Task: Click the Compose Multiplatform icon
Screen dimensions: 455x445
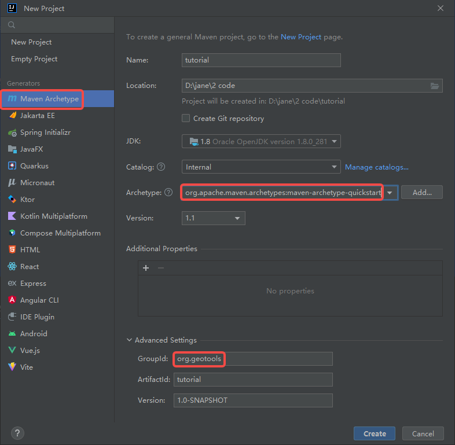Action: 12,233
